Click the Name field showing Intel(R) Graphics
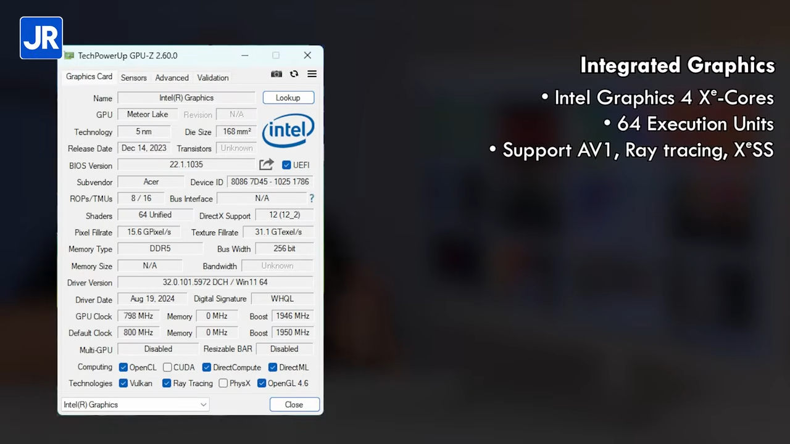 click(186, 98)
